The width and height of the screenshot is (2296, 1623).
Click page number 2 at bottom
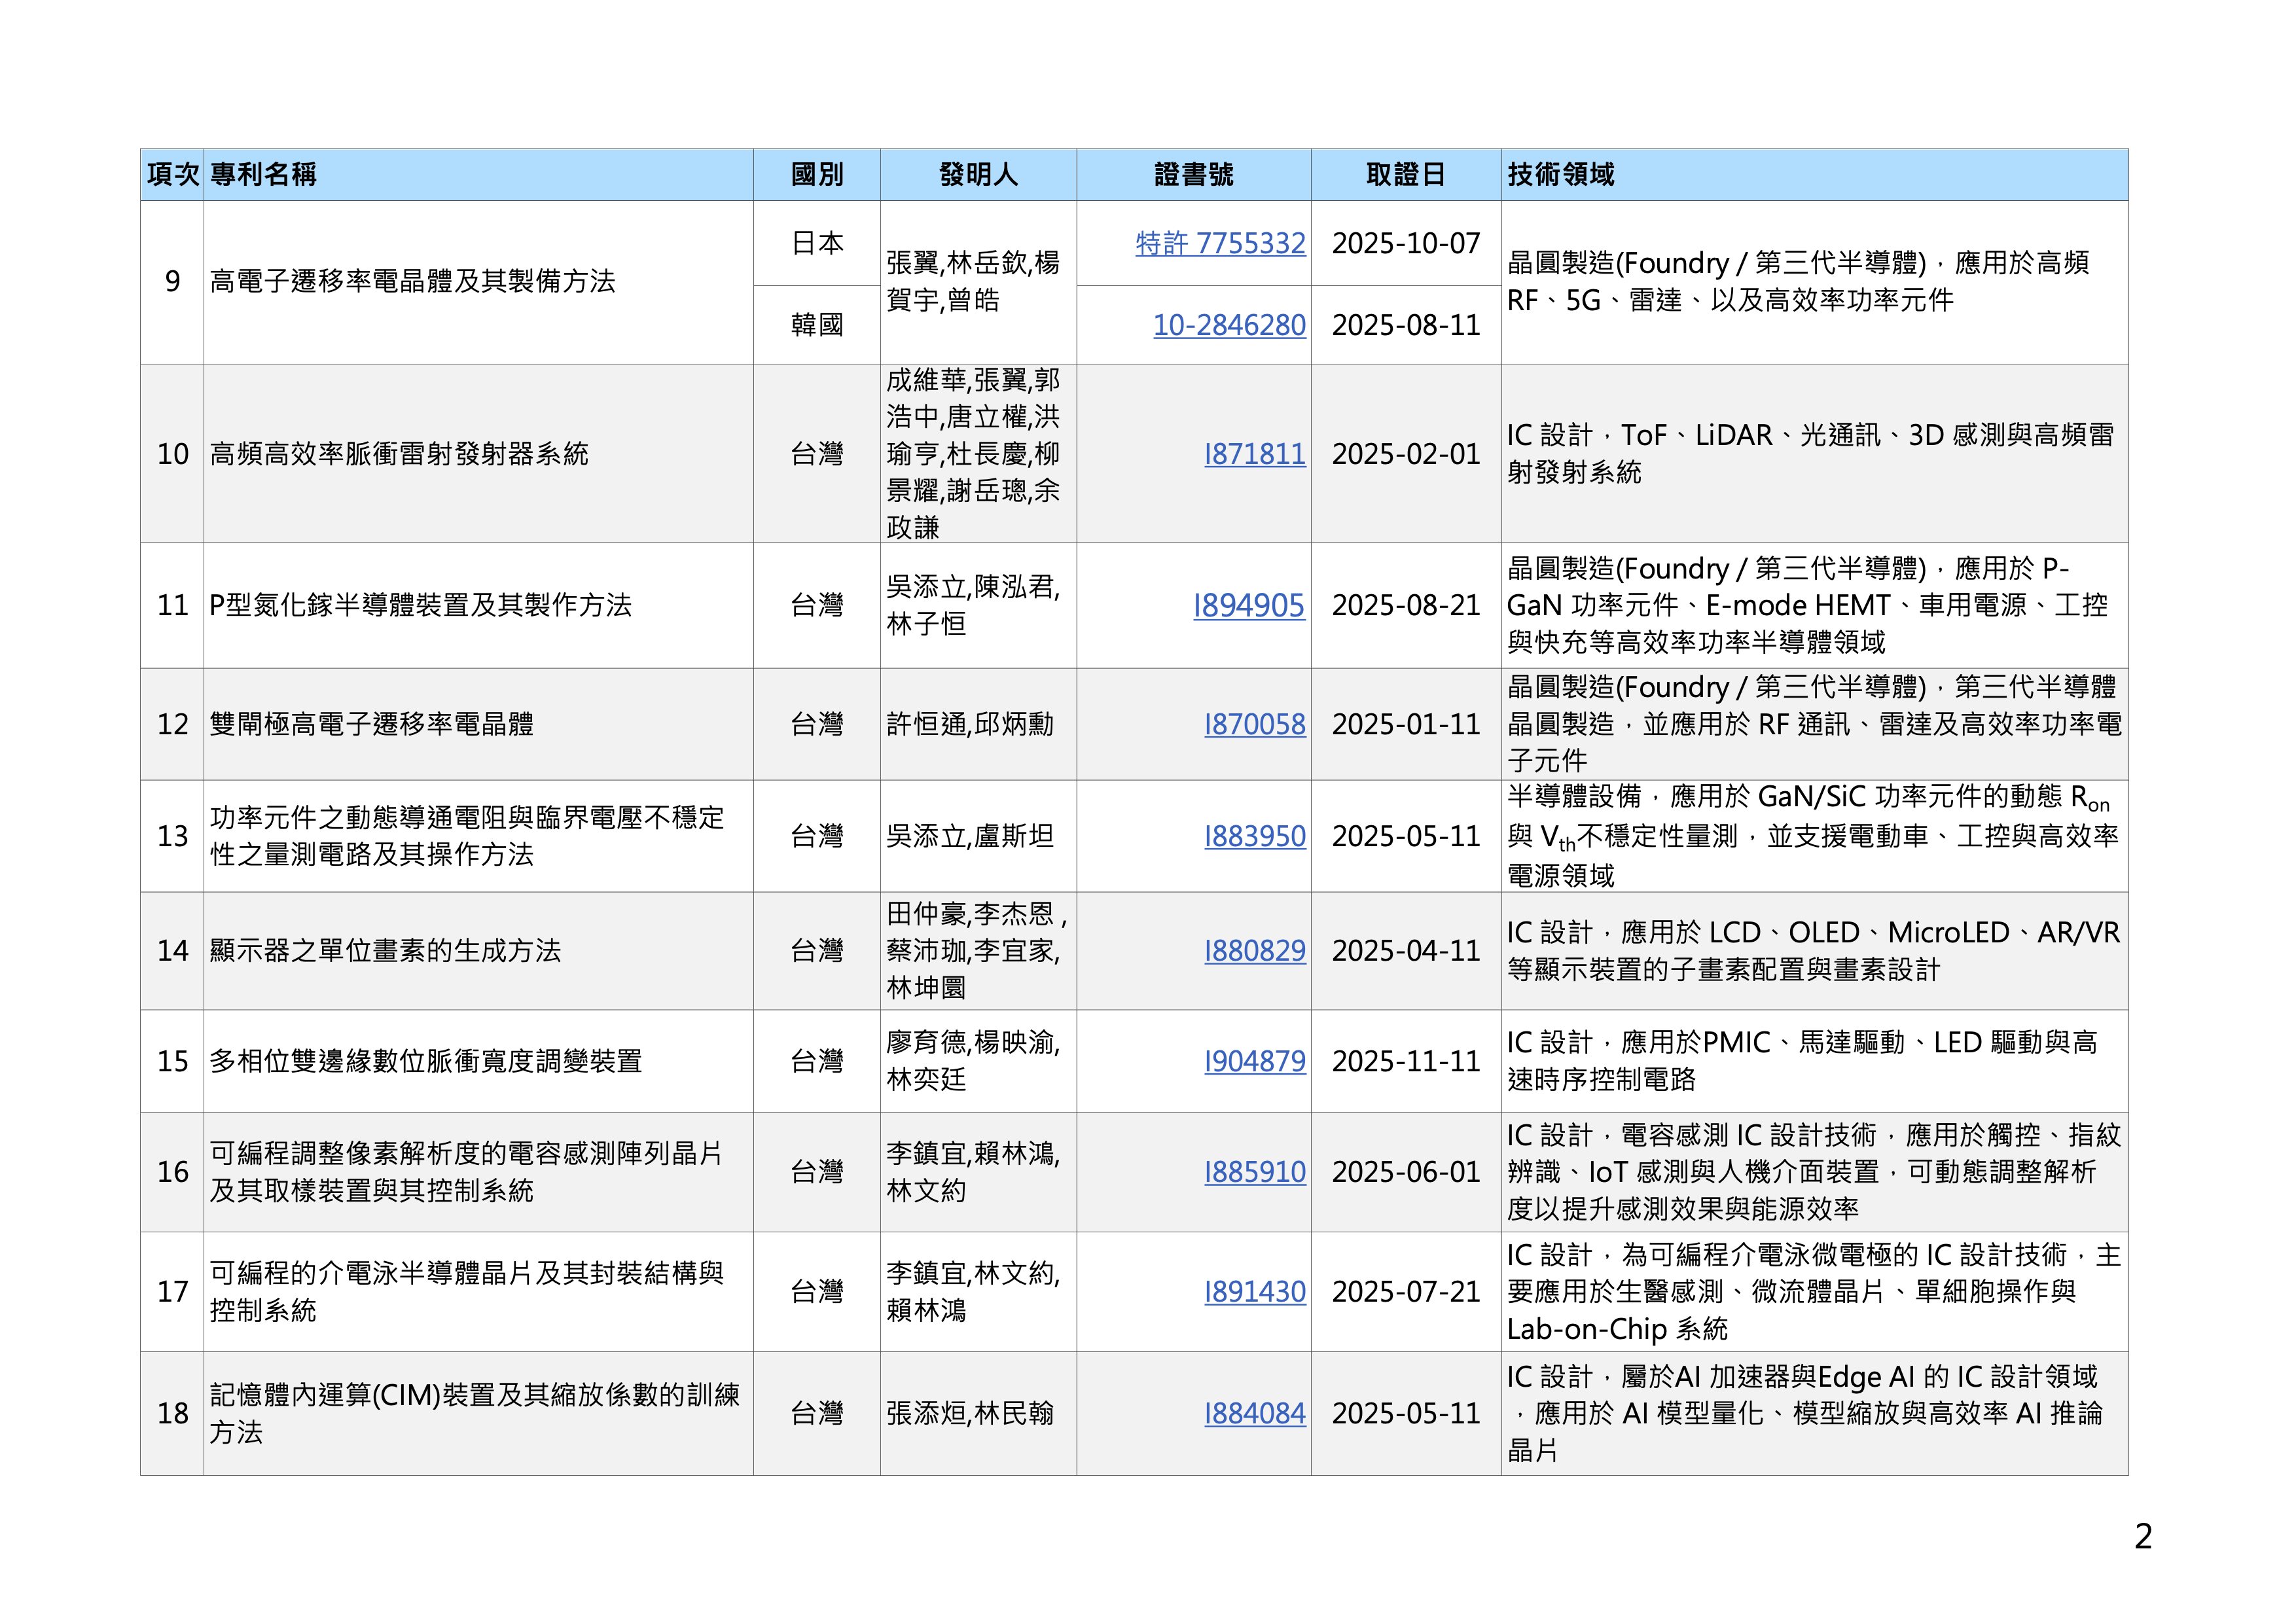2142,1536
